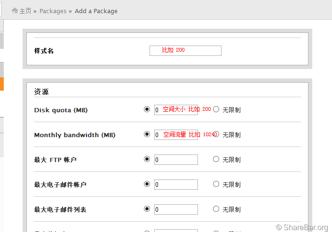The height and width of the screenshot is (232, 332).
Task: Choose 无限制 for 最大电子邮件帐户
Action: (216, 184)
